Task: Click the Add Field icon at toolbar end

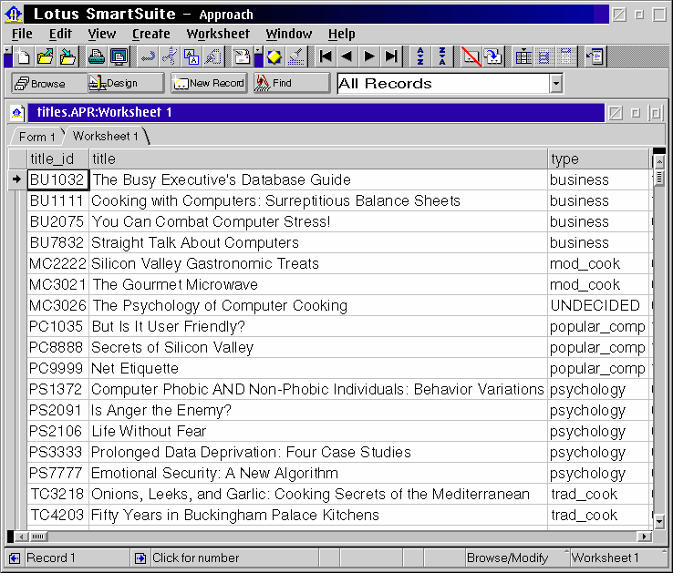Action: (x=595, y=56)
